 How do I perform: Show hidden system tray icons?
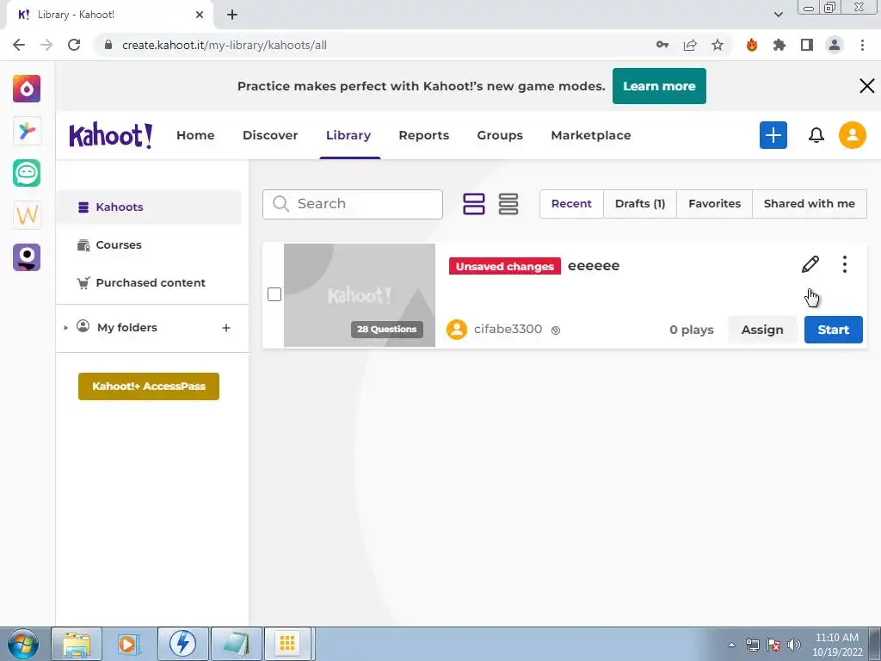pyautogui.click(x=731, y=645)
